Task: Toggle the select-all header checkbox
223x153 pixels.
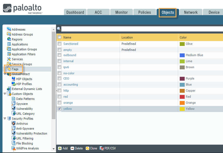Action: coord(59,37)
